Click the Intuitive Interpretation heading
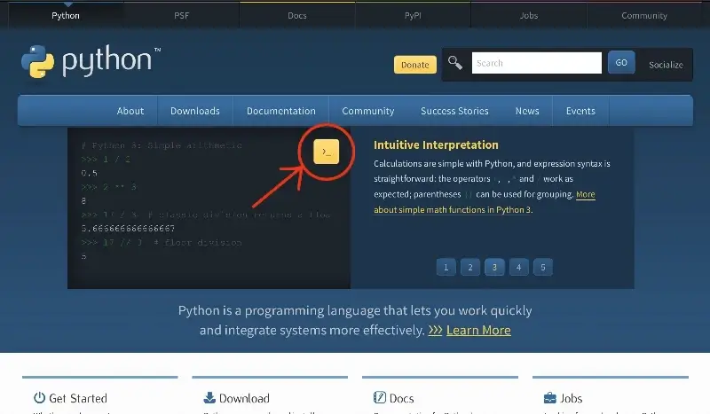710x414 pixels. coord(436,145)
